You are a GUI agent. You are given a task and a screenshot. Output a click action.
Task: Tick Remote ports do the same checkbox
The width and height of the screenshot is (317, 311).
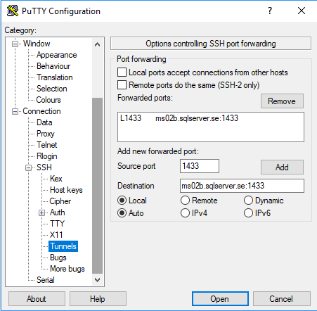[x=122, y=85]
